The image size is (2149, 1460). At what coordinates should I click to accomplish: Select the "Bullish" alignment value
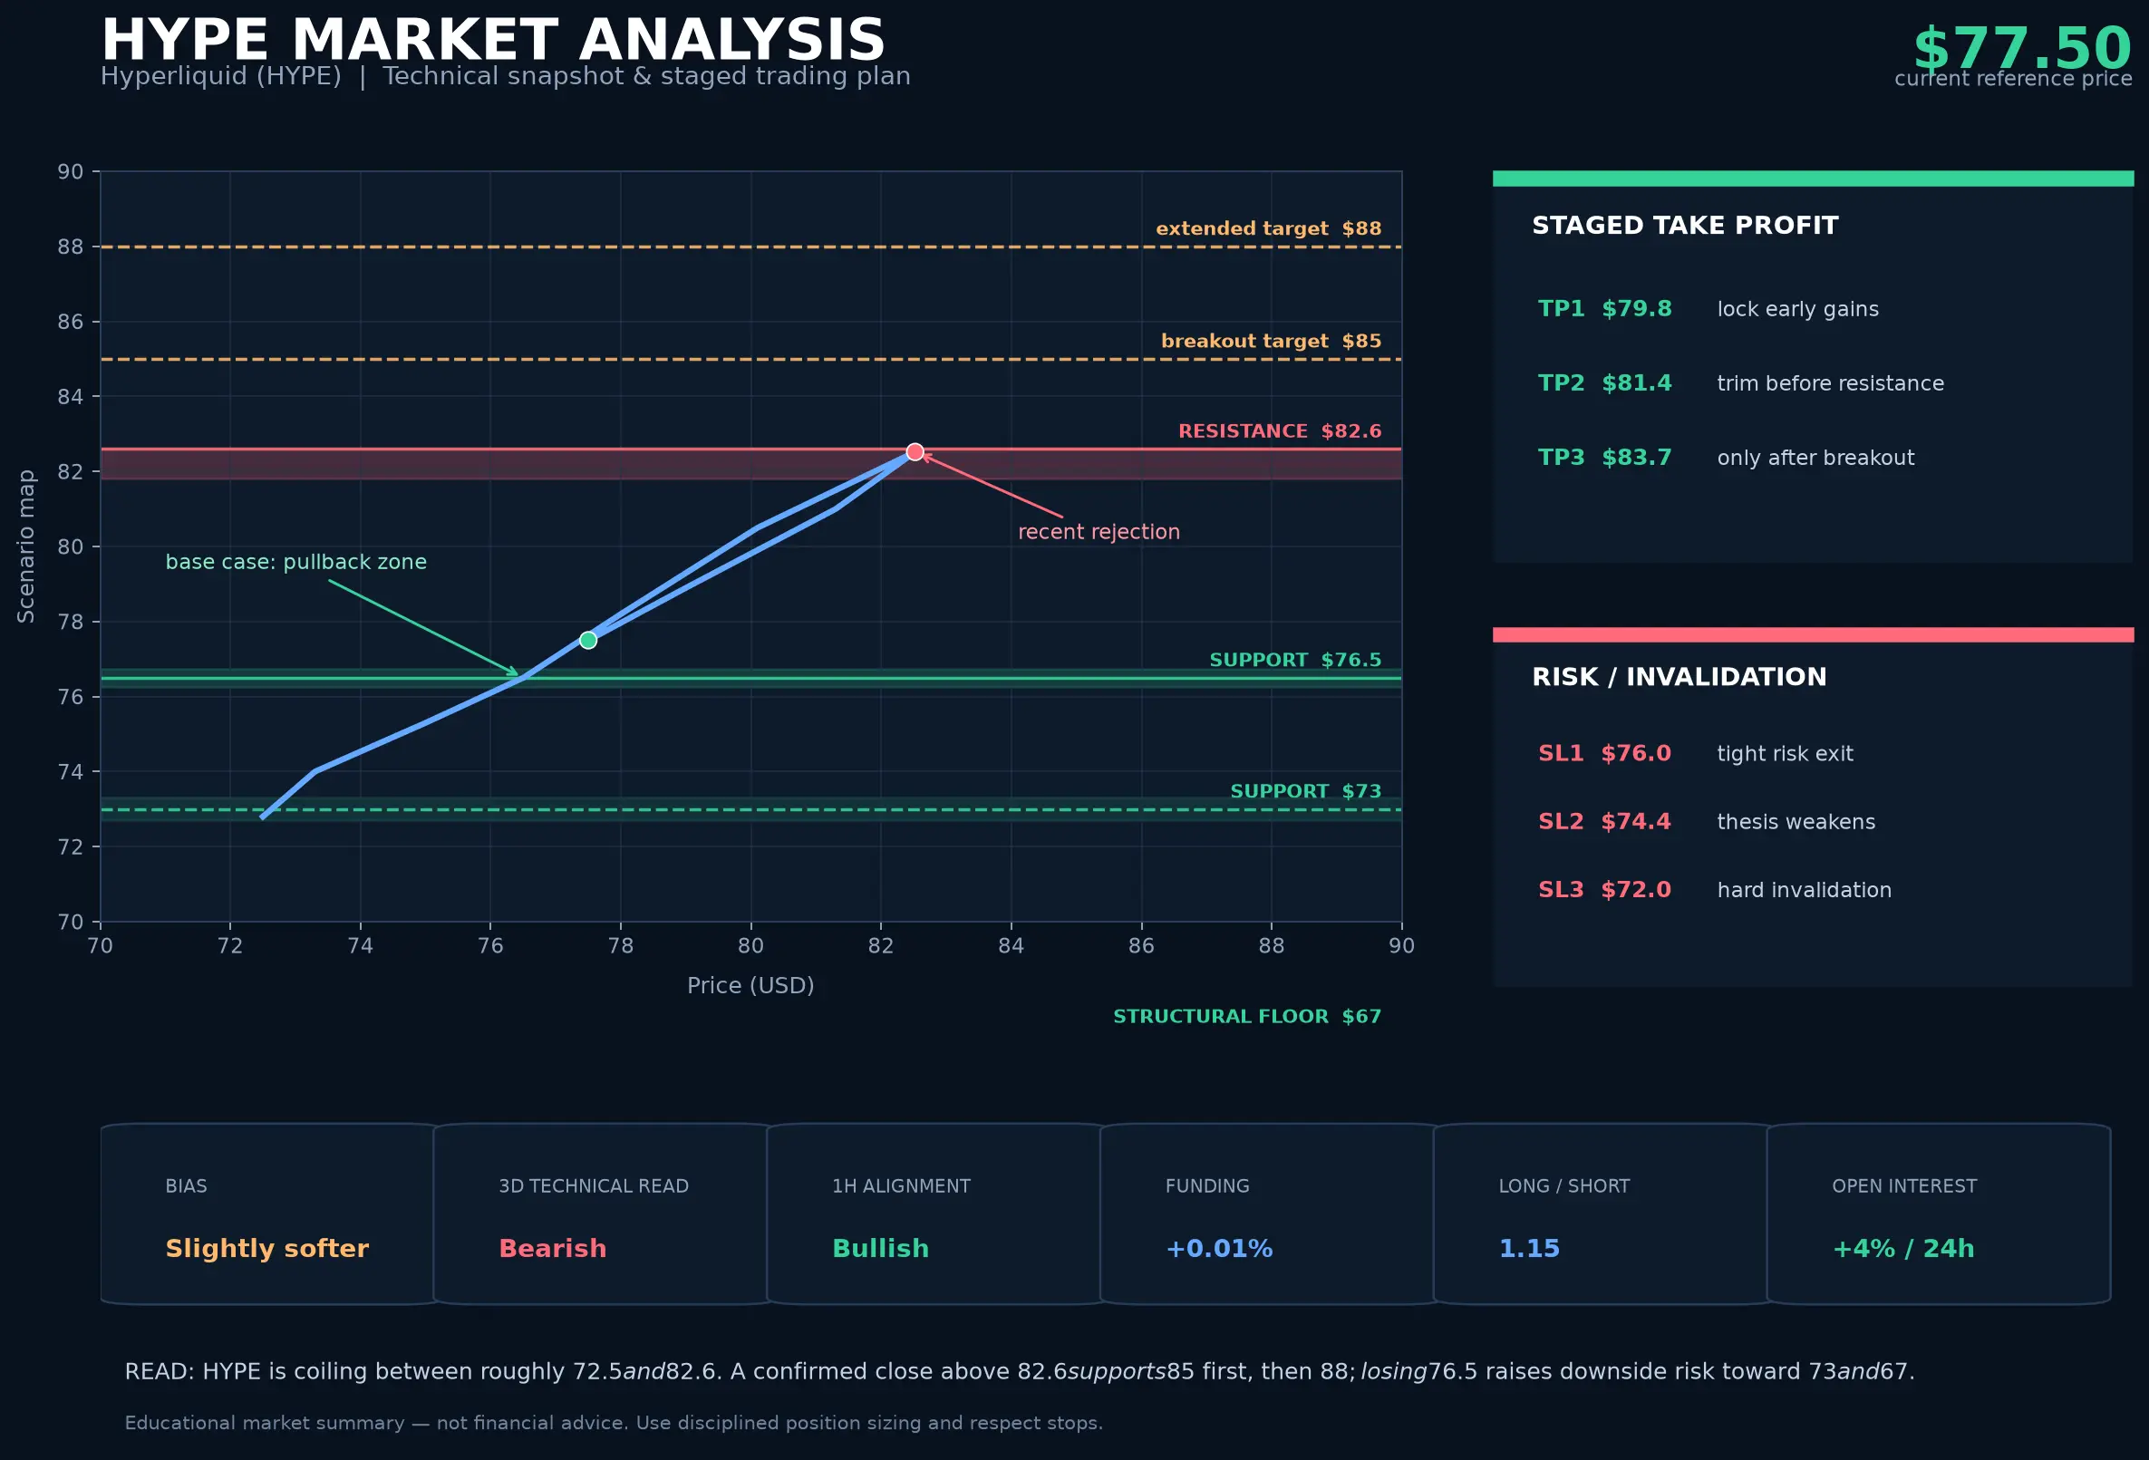881,1249
